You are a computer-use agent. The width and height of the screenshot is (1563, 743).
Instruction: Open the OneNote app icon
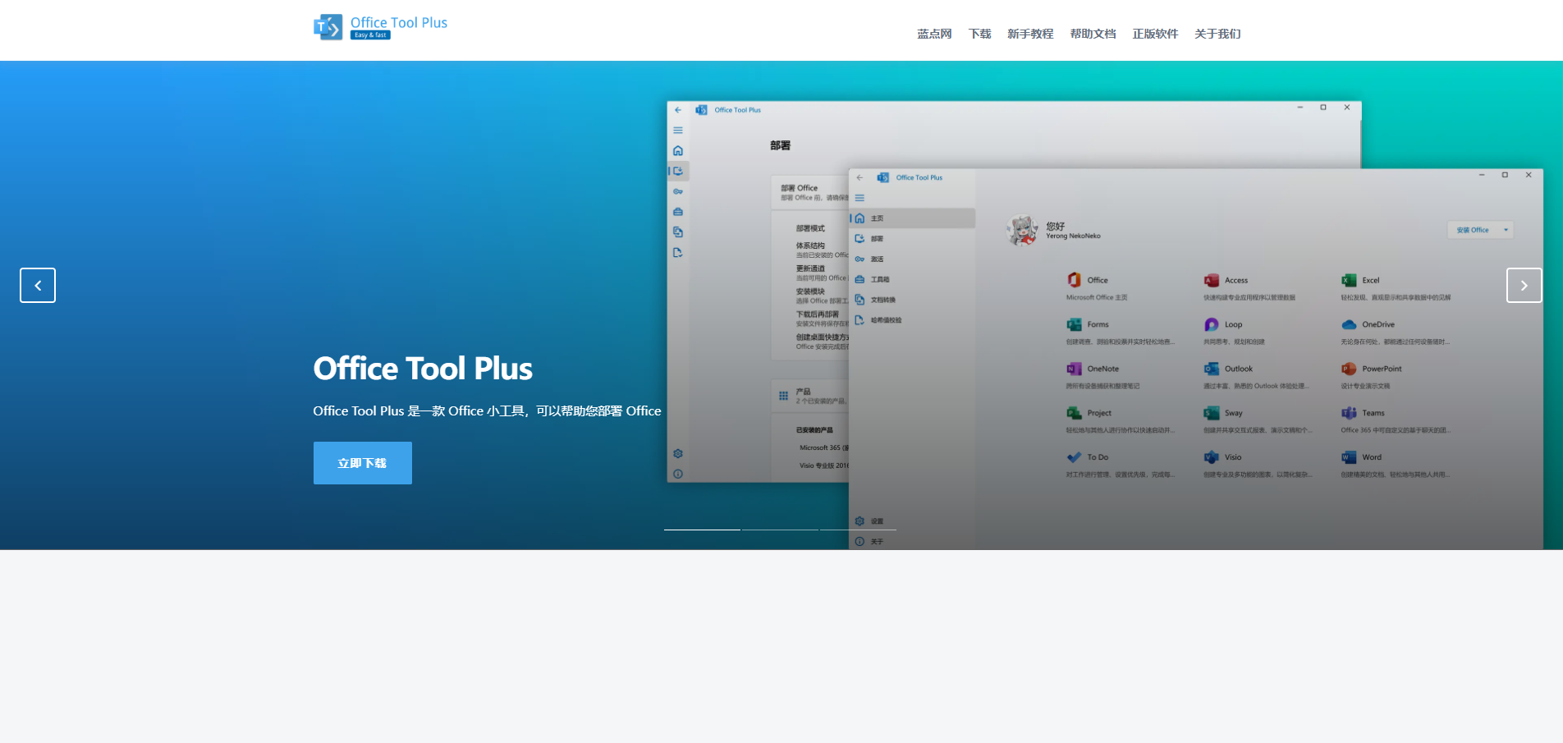click(1074, 369)
